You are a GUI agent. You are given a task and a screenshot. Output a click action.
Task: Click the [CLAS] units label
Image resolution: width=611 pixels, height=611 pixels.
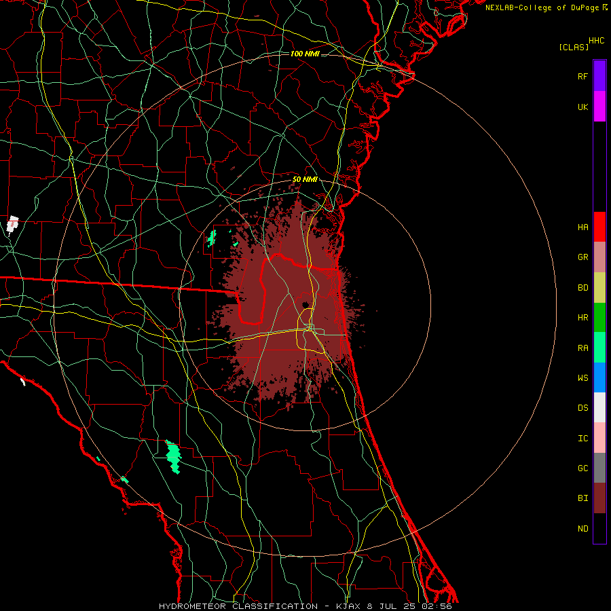tap(574, 47)
